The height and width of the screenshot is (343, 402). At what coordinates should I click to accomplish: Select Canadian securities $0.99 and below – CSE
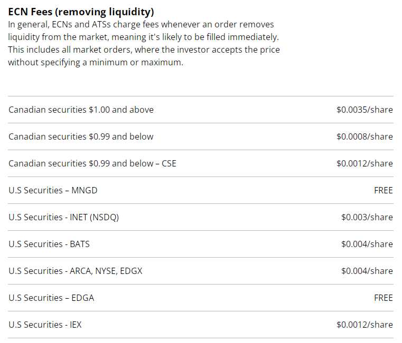92,163
